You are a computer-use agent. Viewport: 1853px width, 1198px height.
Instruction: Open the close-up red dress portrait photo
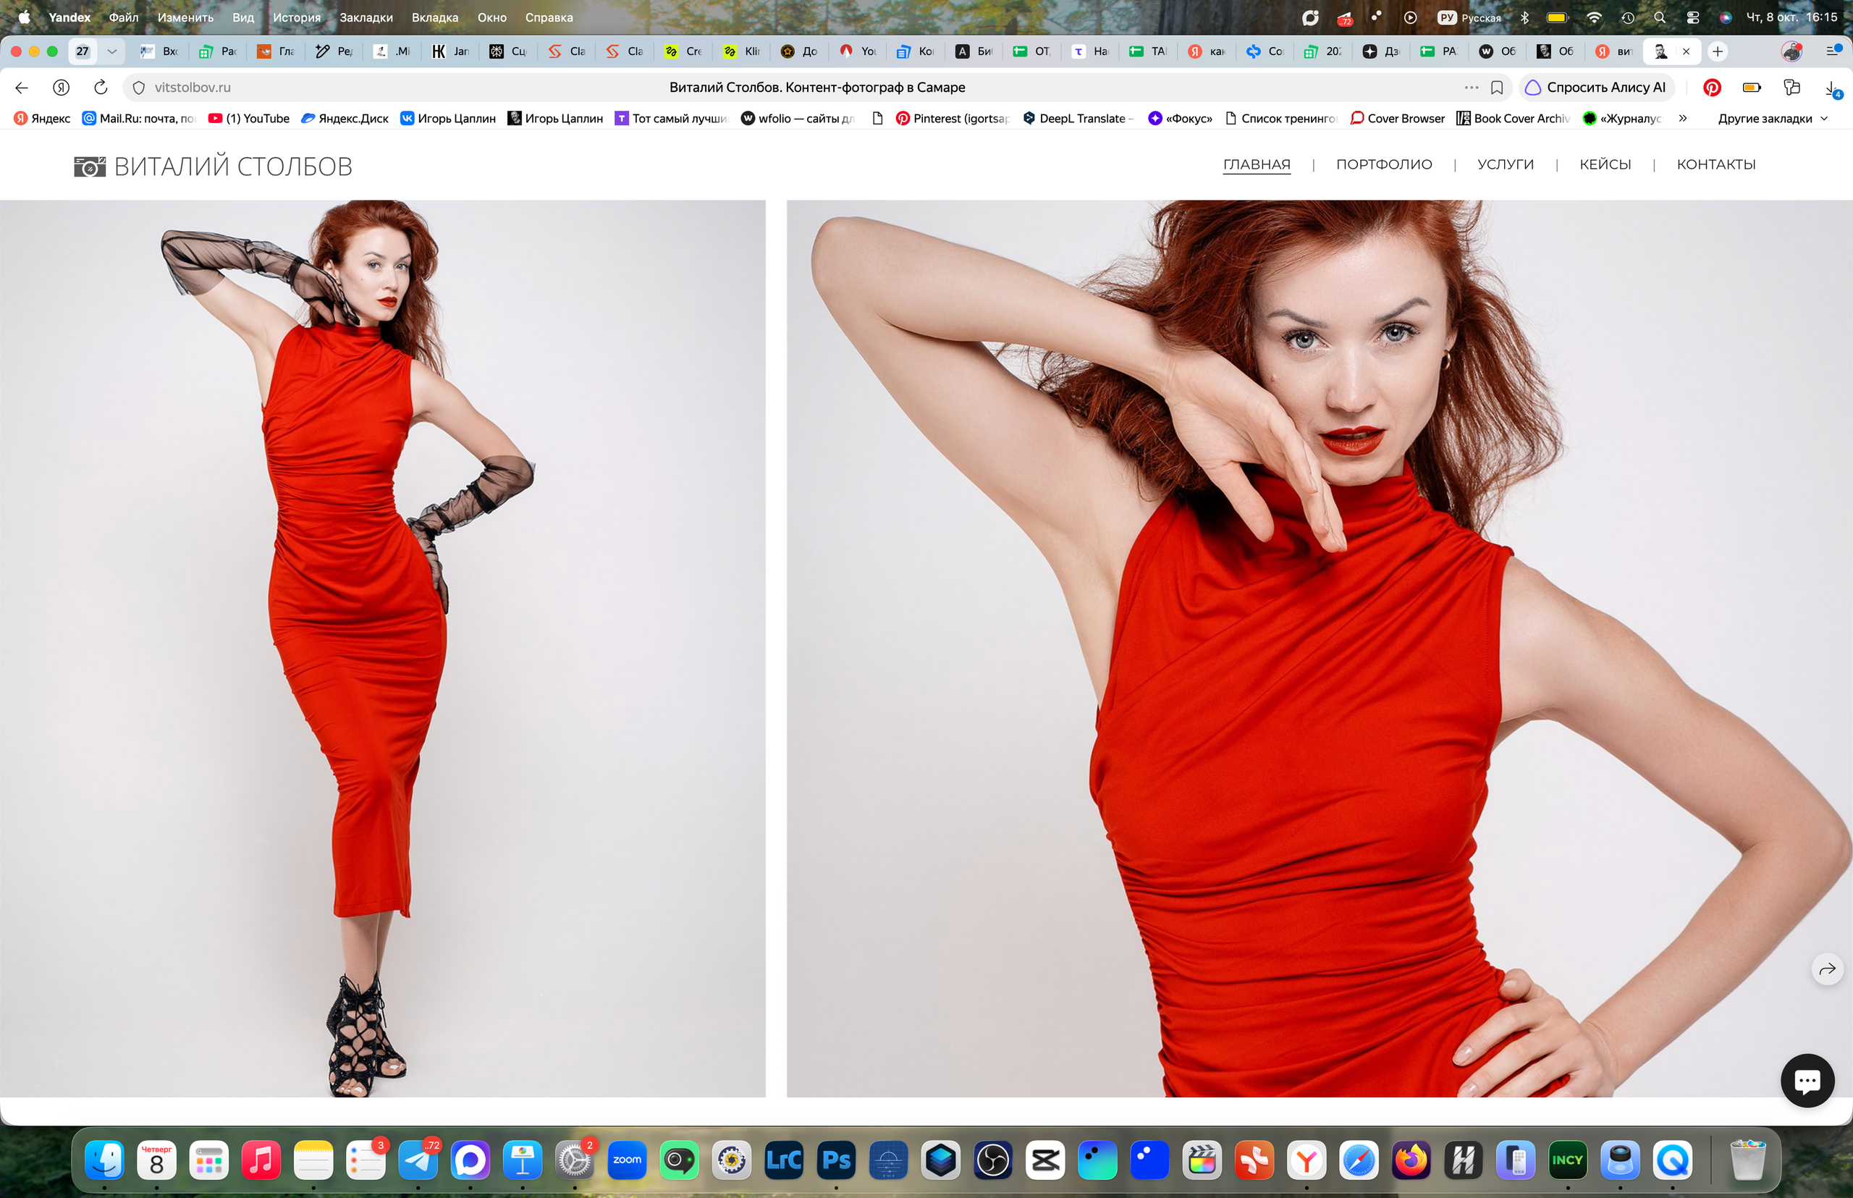coord(1320,648)
